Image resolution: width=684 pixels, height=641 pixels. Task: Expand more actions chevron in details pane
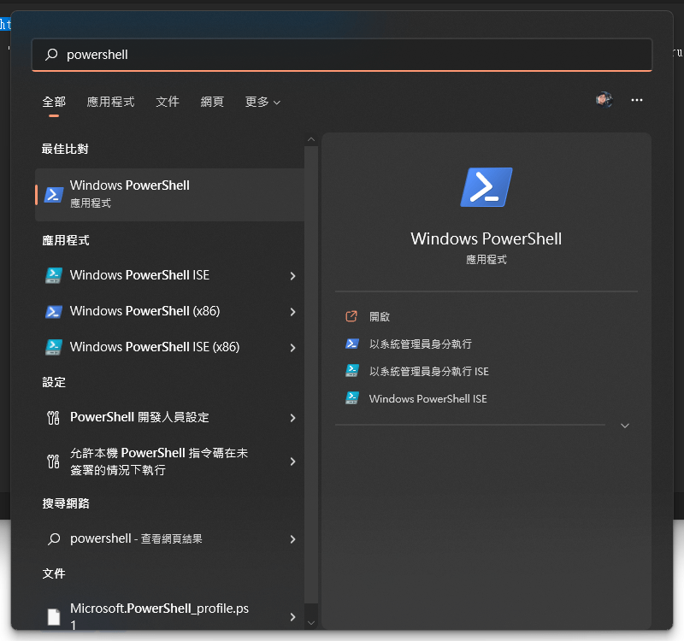pyautogui.click(x=625, y=426)
